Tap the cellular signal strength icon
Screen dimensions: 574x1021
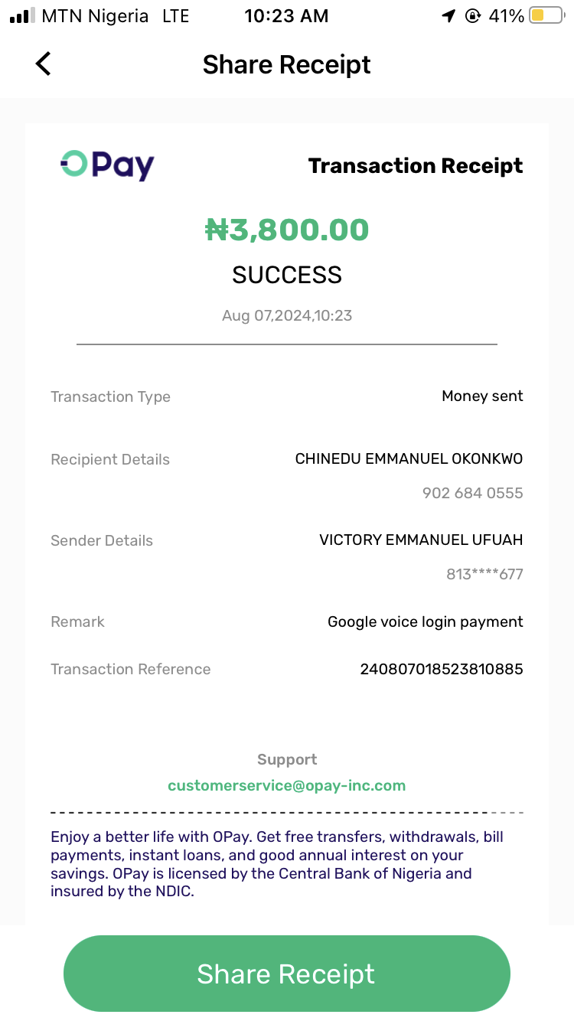click(x=22, y=16)
